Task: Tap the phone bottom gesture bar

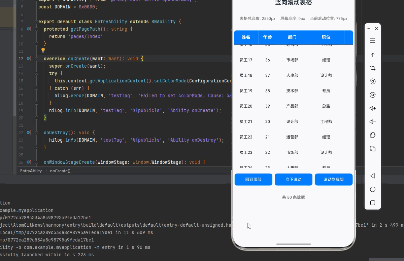Action: coord(294,244)
